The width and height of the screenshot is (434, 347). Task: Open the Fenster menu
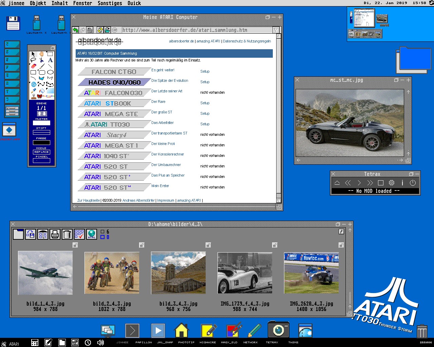click(x=83, y=3)
